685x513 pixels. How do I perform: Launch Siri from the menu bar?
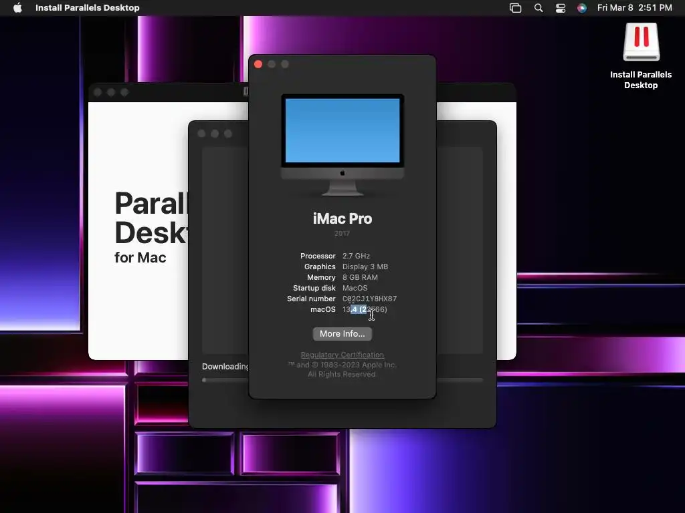[582, 8]
